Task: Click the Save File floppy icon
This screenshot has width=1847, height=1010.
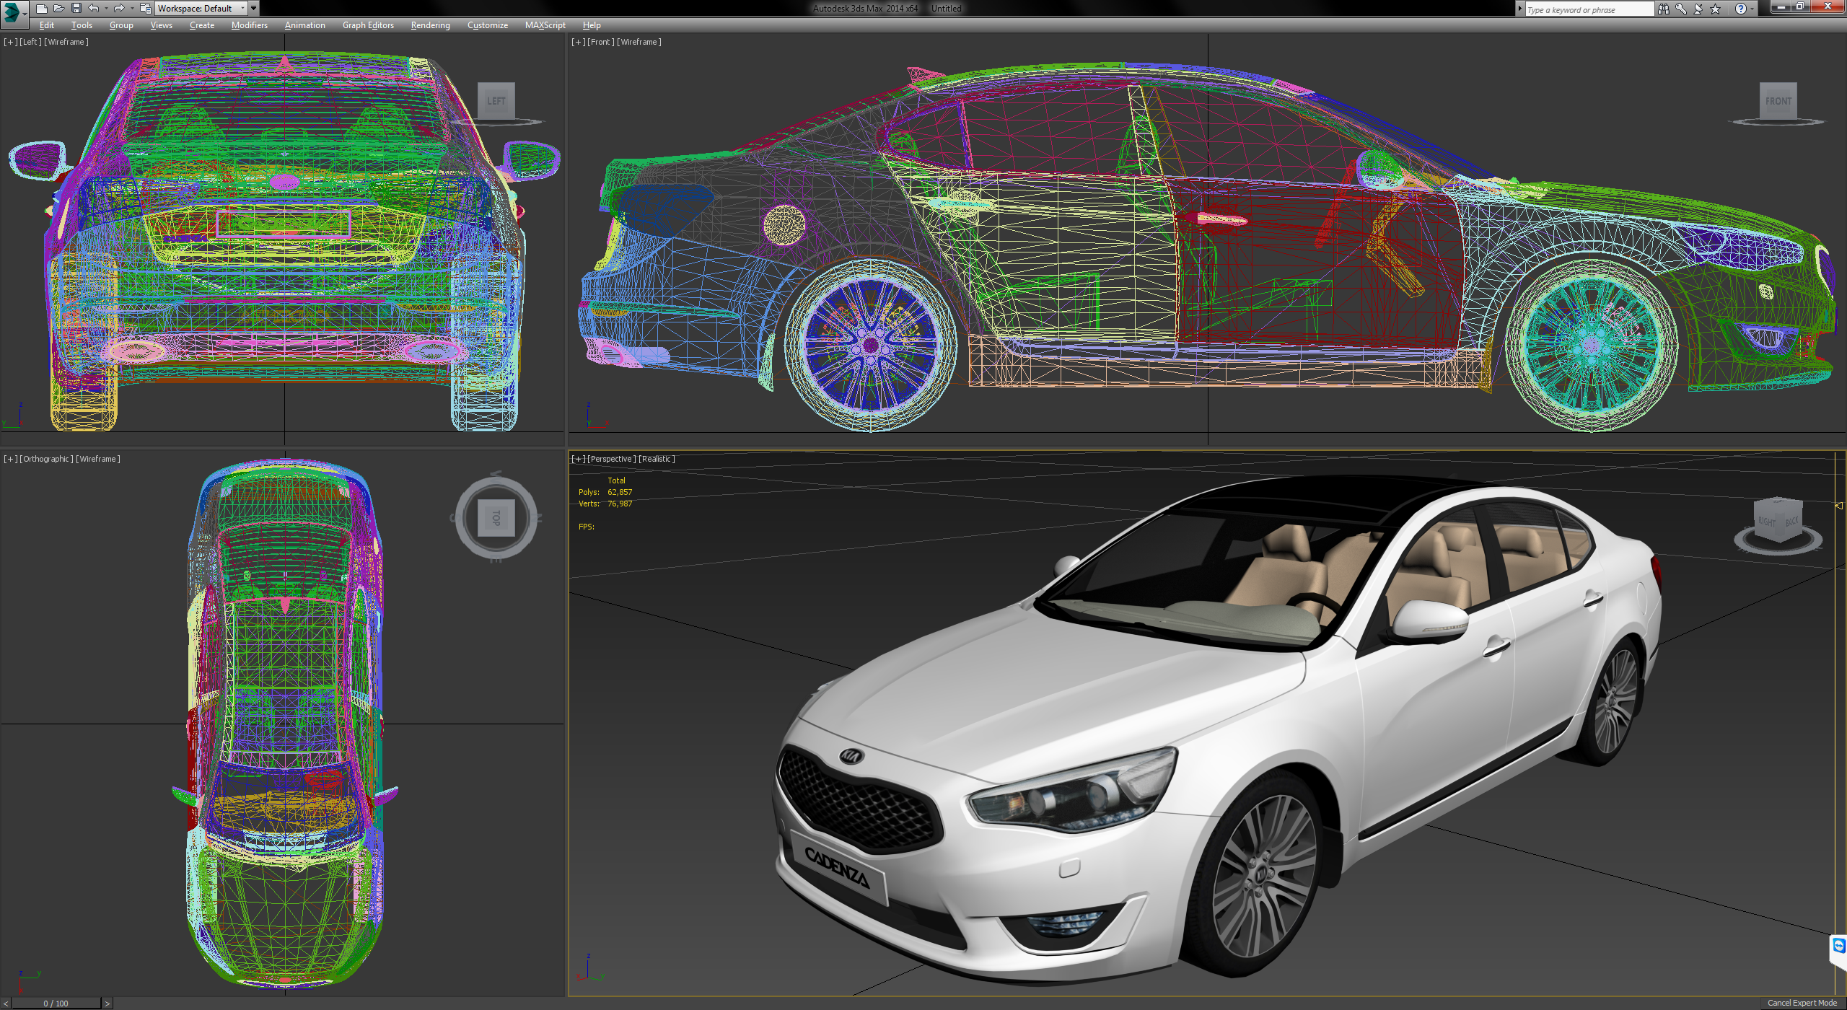Action: tap(76, 9)
